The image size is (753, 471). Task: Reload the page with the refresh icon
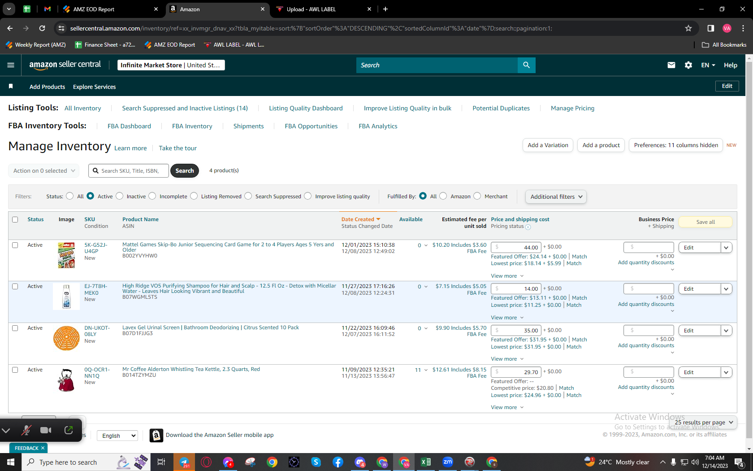coord(42,28)
